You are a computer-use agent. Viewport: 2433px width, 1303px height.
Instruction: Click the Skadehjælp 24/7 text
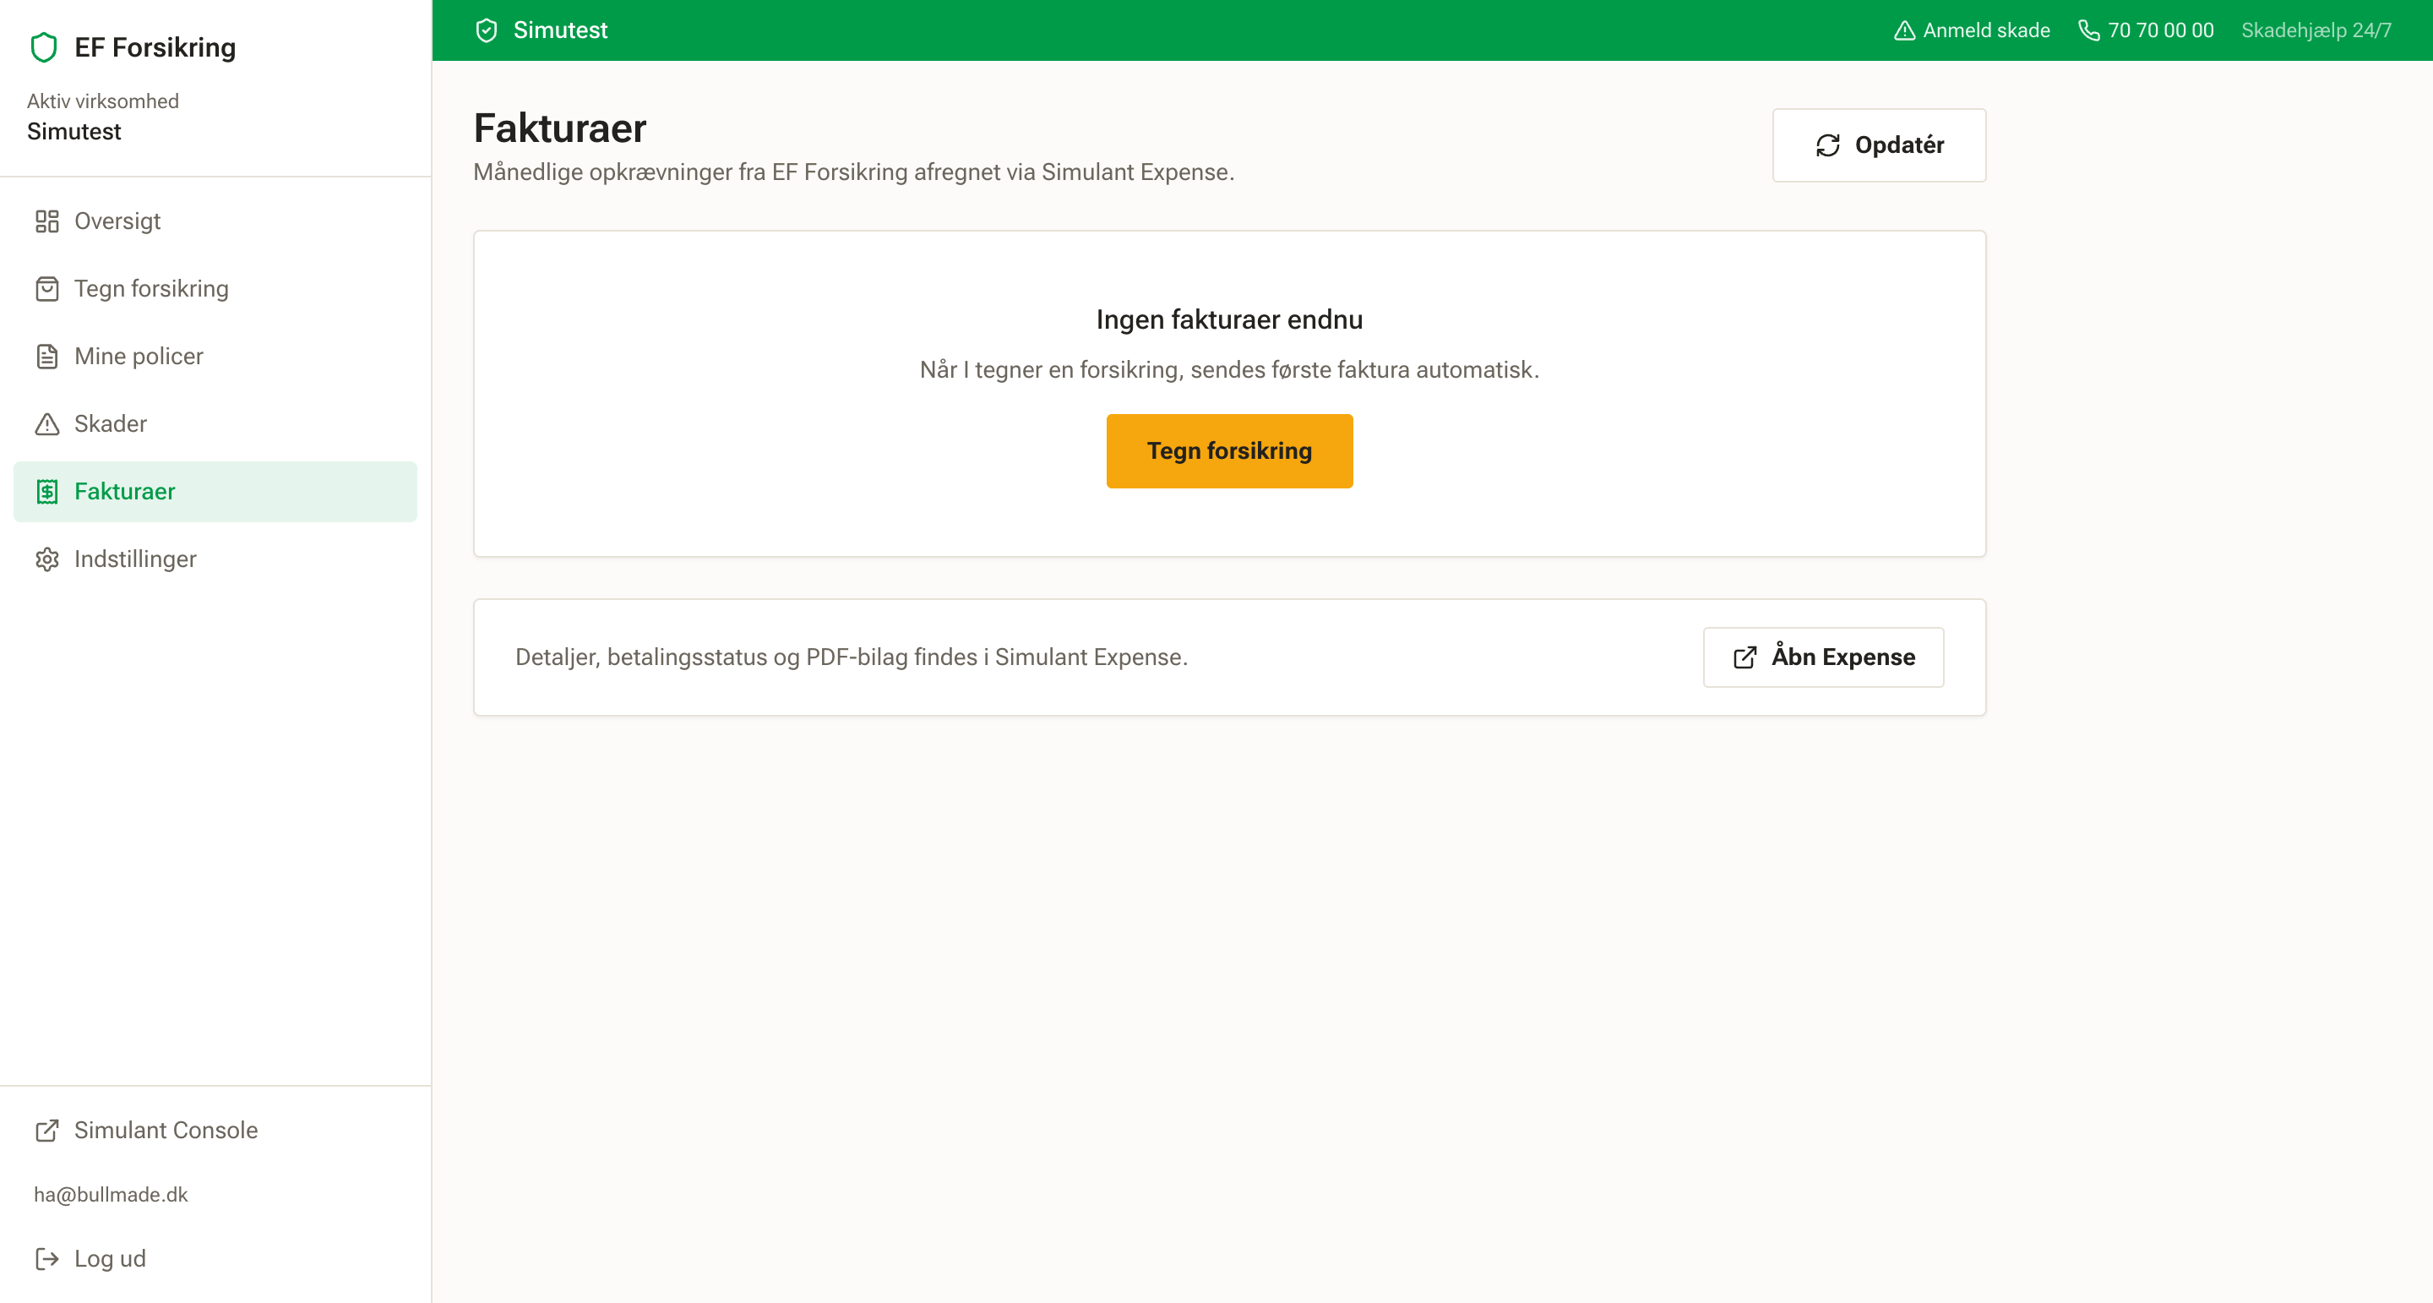point(2316,30)
